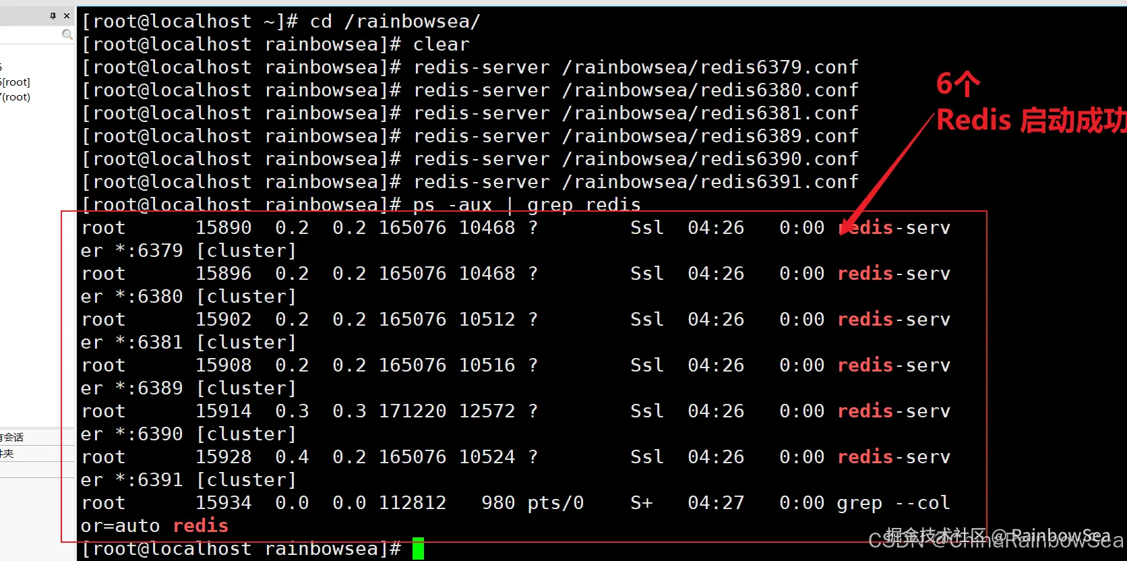Click 'redis6379.conf' in the command line

pyautogui.click(x=779, y=67)
